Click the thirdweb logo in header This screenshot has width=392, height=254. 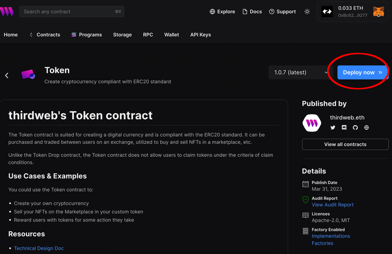(x=7, y=11)
